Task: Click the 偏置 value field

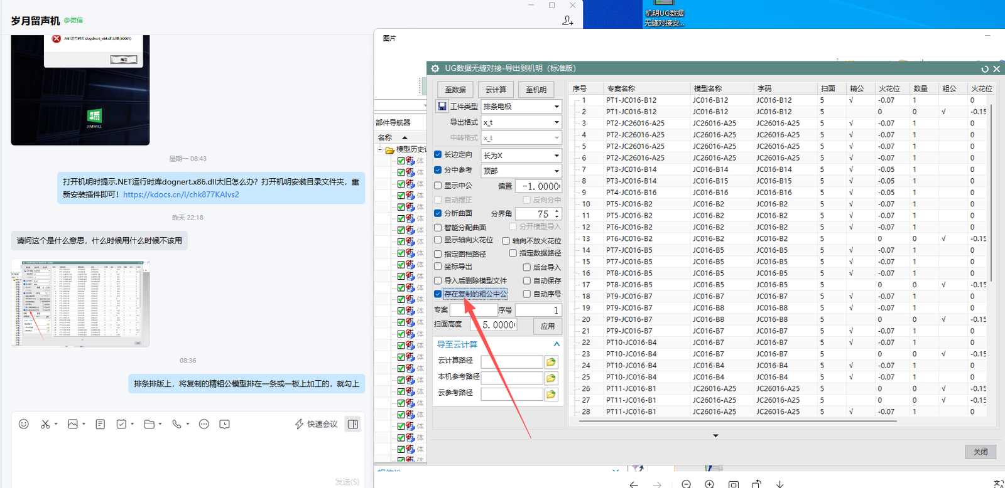Action: pos(538,186)
